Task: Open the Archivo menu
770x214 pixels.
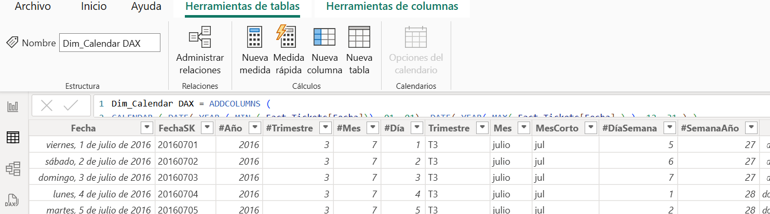Action: point(33,7)
